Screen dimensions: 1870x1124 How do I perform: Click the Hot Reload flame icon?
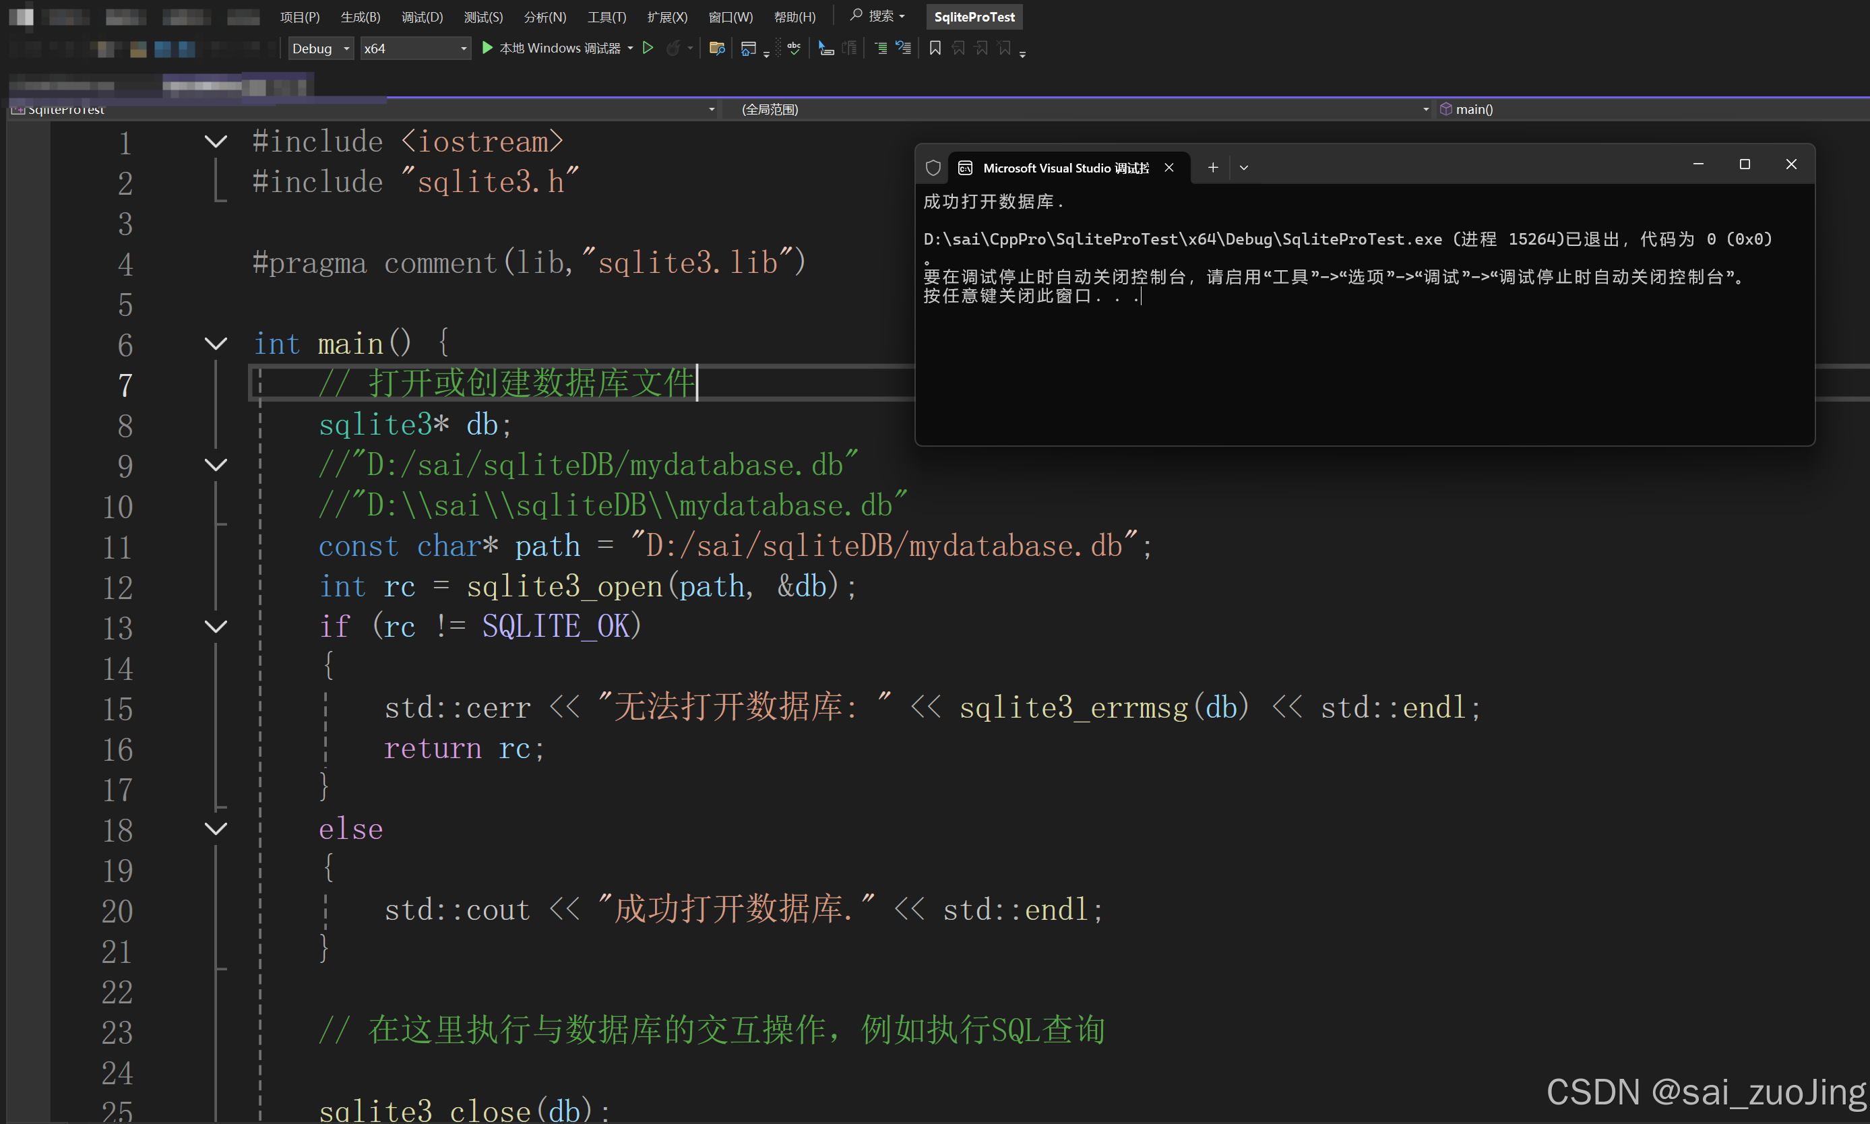pyautogui.click(x=673, y=49)
